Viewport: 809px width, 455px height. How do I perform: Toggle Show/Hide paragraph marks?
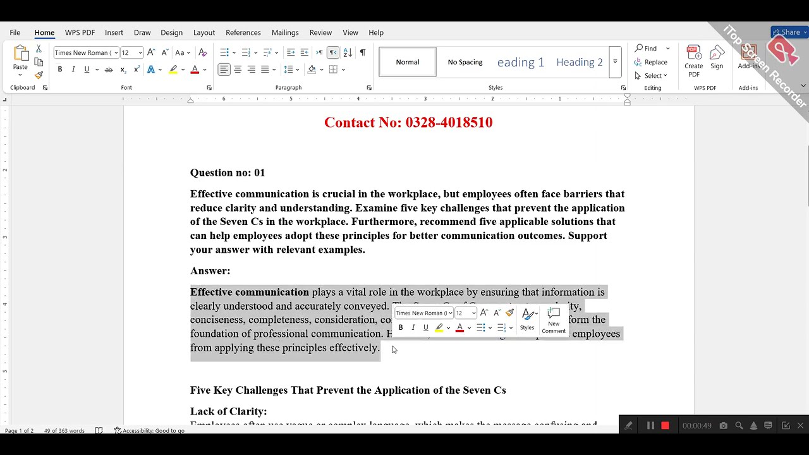[x=362, y=52]
